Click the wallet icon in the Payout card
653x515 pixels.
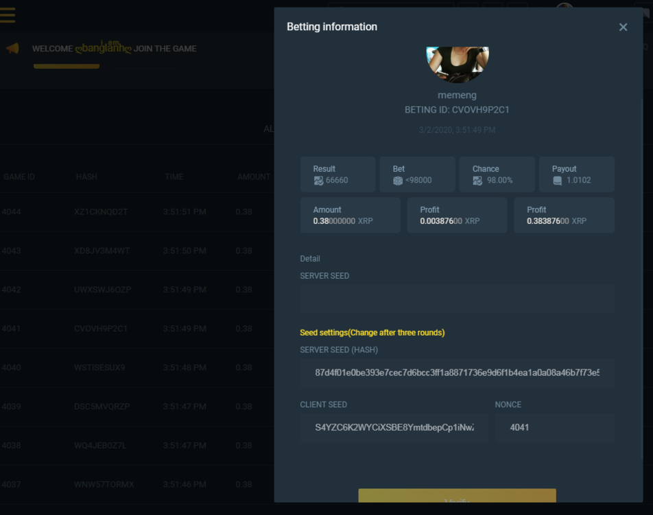(557, 180)
